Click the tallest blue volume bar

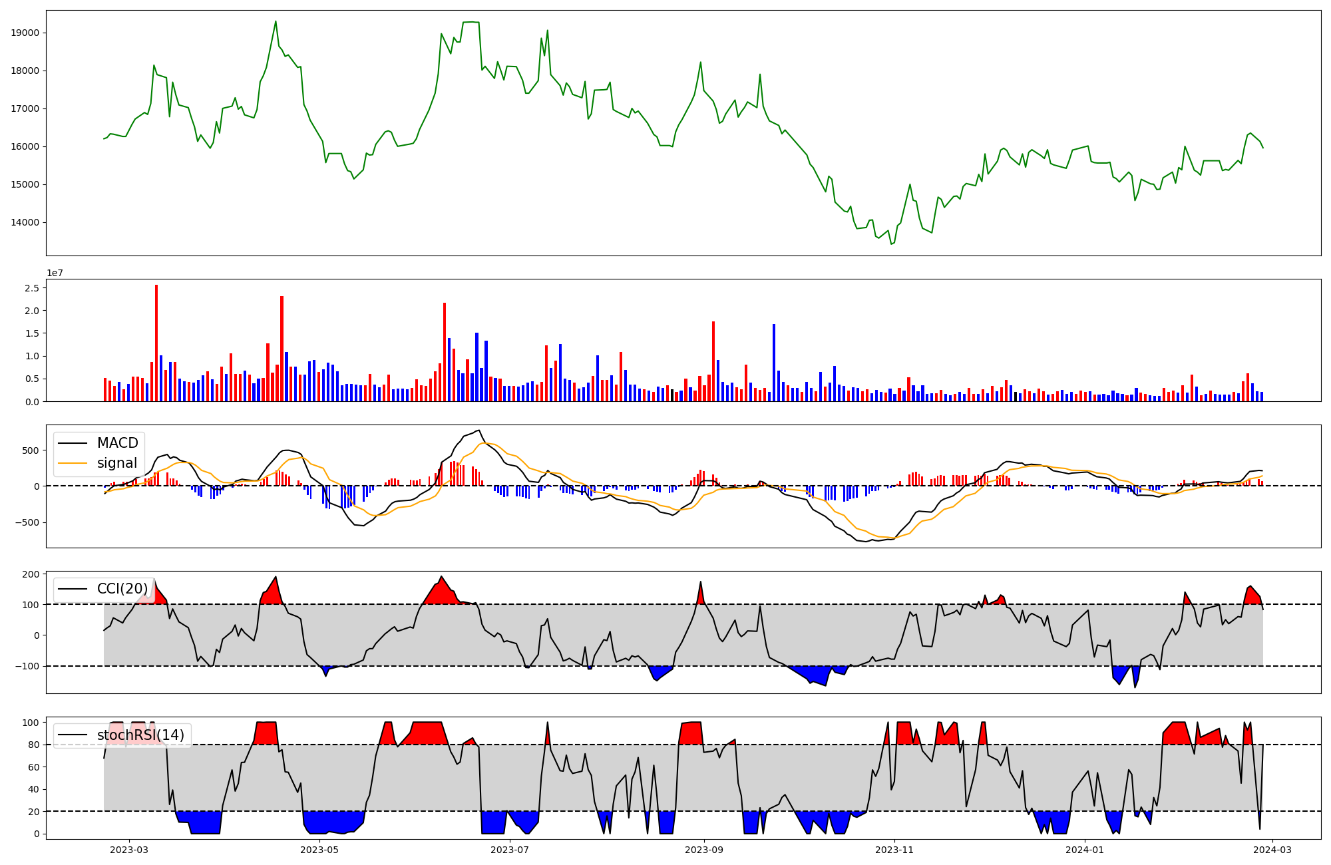[774, 363]
